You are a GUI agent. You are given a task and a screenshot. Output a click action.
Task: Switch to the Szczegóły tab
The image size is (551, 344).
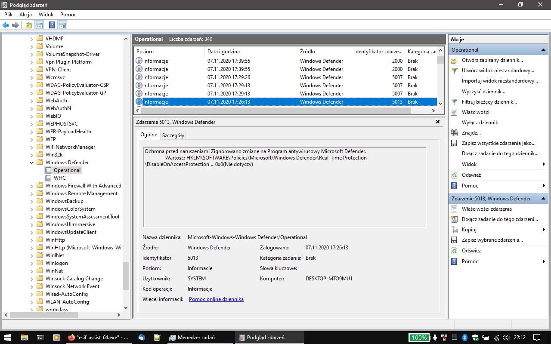173,135
